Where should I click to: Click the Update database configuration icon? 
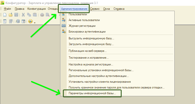coord(18,21)
